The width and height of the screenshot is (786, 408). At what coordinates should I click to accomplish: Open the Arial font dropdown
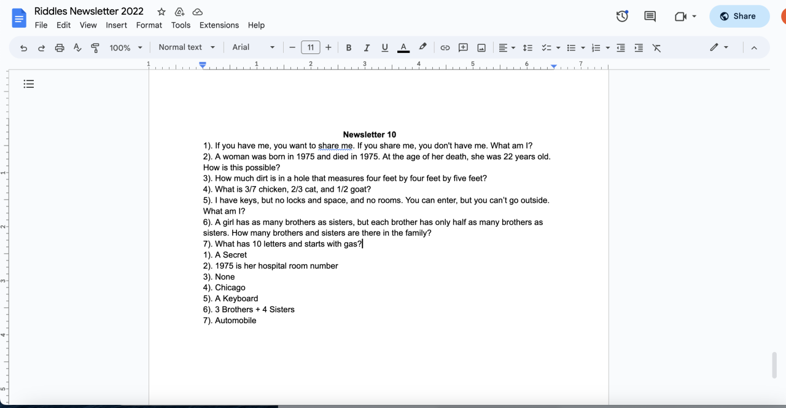(x=253, y=47)
